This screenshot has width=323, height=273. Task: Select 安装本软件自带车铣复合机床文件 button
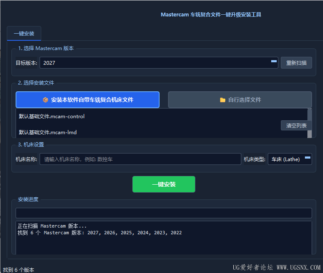88,100
